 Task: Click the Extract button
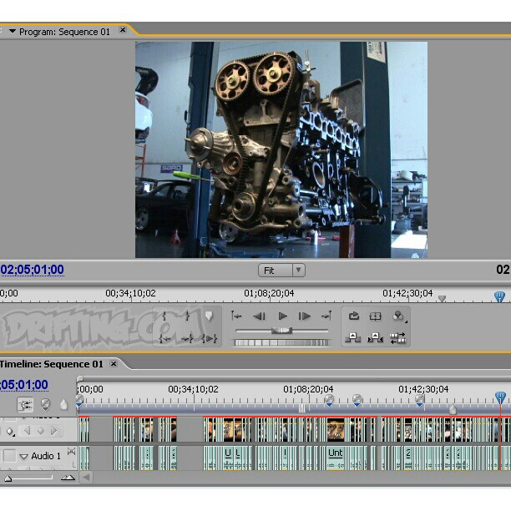376,338
